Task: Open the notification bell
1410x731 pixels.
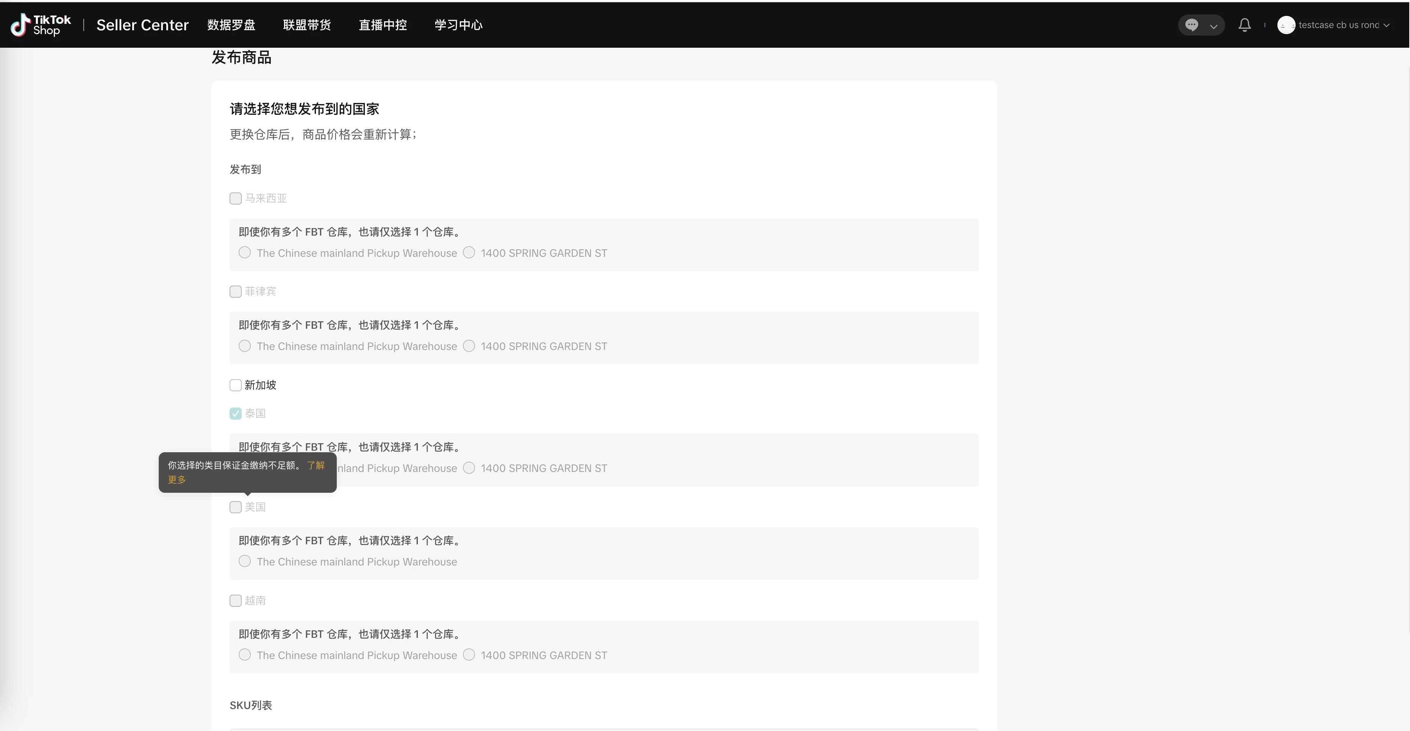Action: coord(1245,25)
